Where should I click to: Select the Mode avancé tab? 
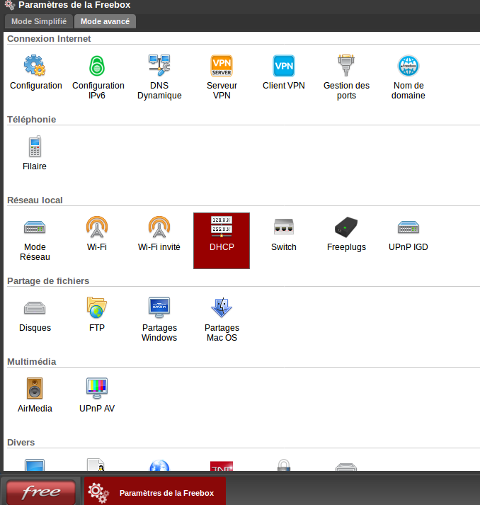(x=105, y=21)
